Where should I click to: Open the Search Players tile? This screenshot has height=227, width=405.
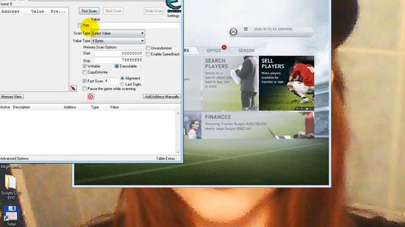(x=230, y=83)
